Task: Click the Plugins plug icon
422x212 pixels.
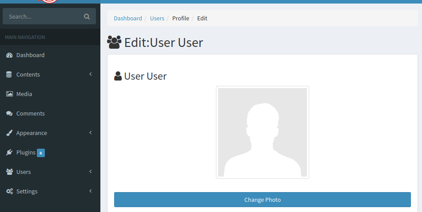Action: (9, 153)
